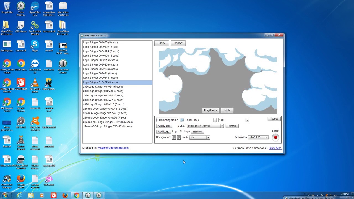This screenshot has width=354, height=199.
Task: Select the BlasterSuite Manager desktop icon
Action: tap(7, 181)
